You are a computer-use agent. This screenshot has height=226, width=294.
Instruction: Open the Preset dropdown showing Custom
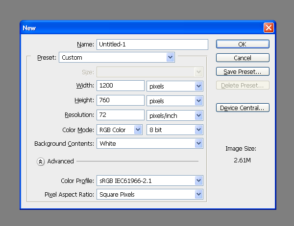(117, 57)
